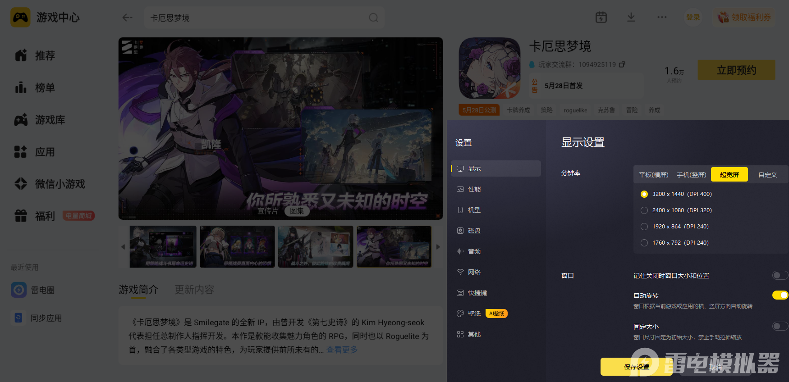Open 福利 in the sidebar
This screenshot has height=382, width=789.
pos(34,216)
